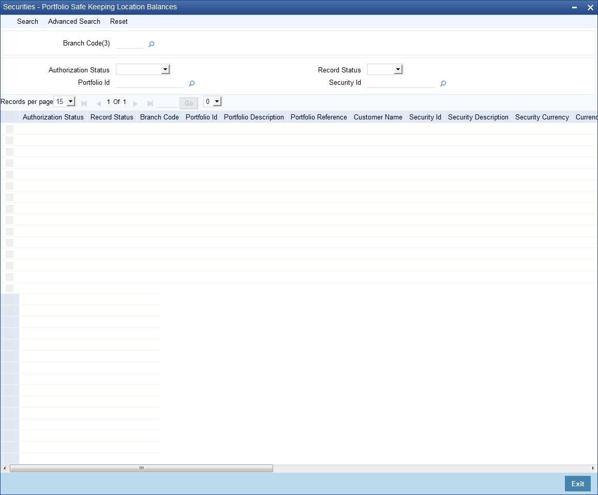598x495 pixels.
Task: Expand the Authorization Status dropdown
Action: click(x=165, y=69)
